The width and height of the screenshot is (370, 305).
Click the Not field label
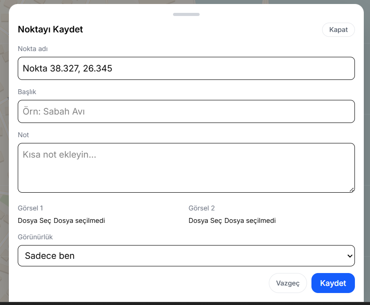tap(23, 135)
